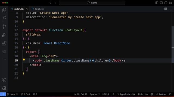This screenshot has width=174, height=97.
Task: Open the Manage gear menu
Action: [4, 88]
